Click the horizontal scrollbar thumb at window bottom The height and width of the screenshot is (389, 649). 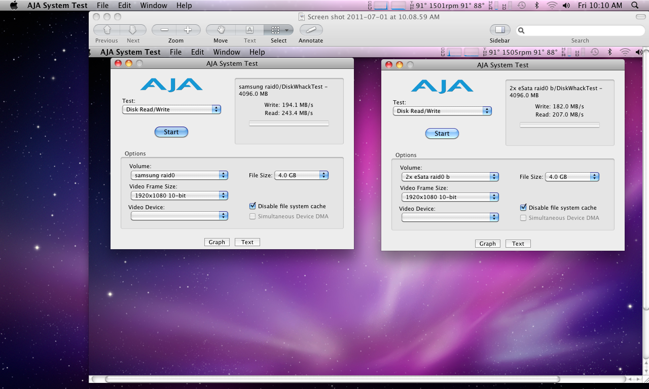point(333,379)
